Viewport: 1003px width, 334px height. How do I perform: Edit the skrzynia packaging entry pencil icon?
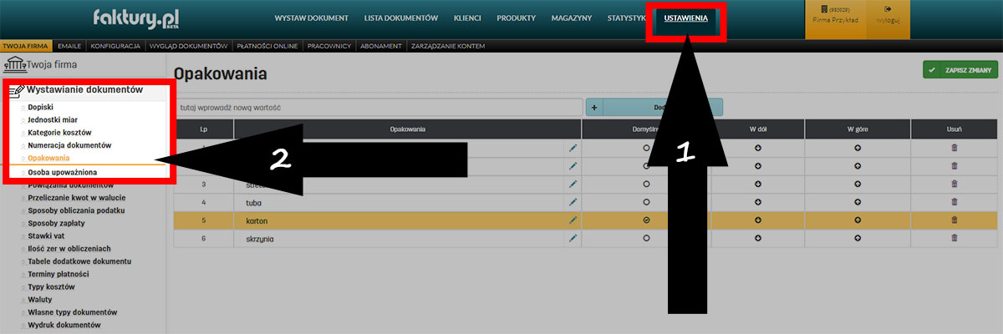573,238
